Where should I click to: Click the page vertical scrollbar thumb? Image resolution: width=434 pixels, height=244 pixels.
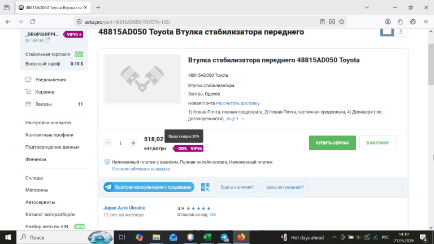tap(431, 64)
